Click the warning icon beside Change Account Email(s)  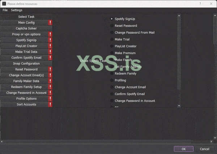click(50, 75)
